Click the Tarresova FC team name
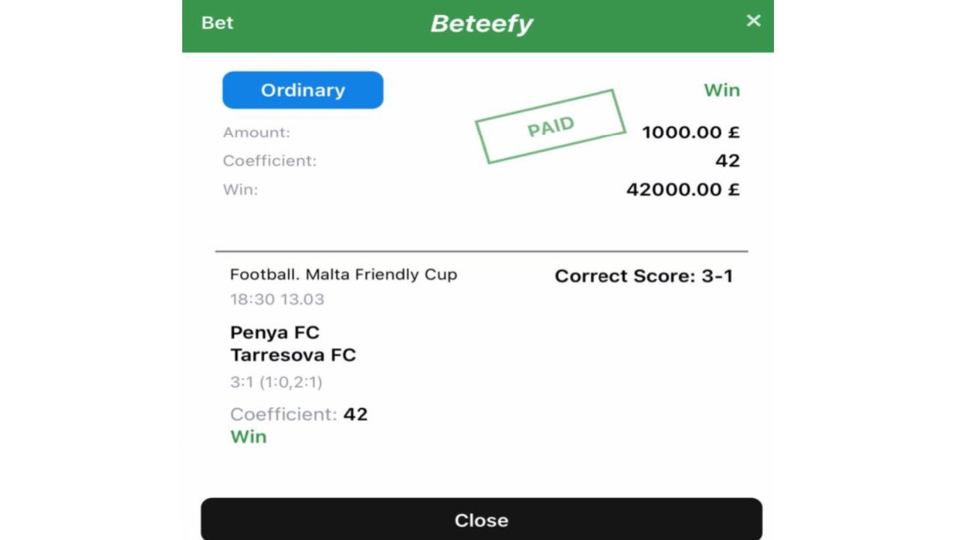 (x=293, y=355)
